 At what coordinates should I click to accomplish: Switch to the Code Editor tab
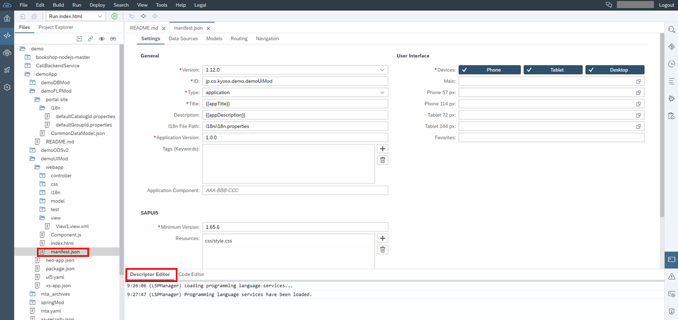191,275
